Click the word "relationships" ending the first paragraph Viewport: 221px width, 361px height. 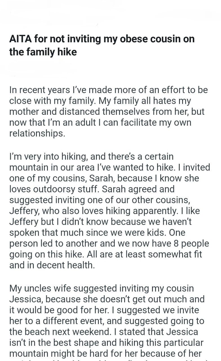point(37,133)
